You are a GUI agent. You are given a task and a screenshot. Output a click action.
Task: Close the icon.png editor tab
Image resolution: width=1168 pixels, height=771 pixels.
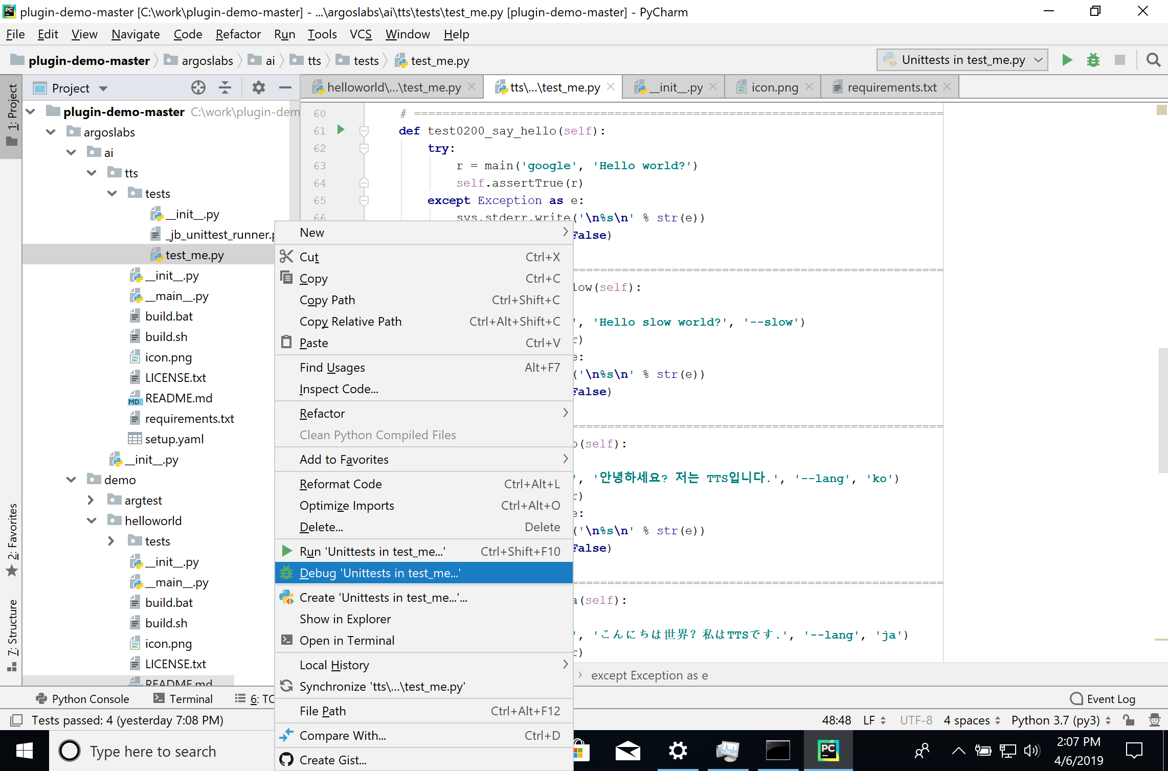(x=809, y=87)
